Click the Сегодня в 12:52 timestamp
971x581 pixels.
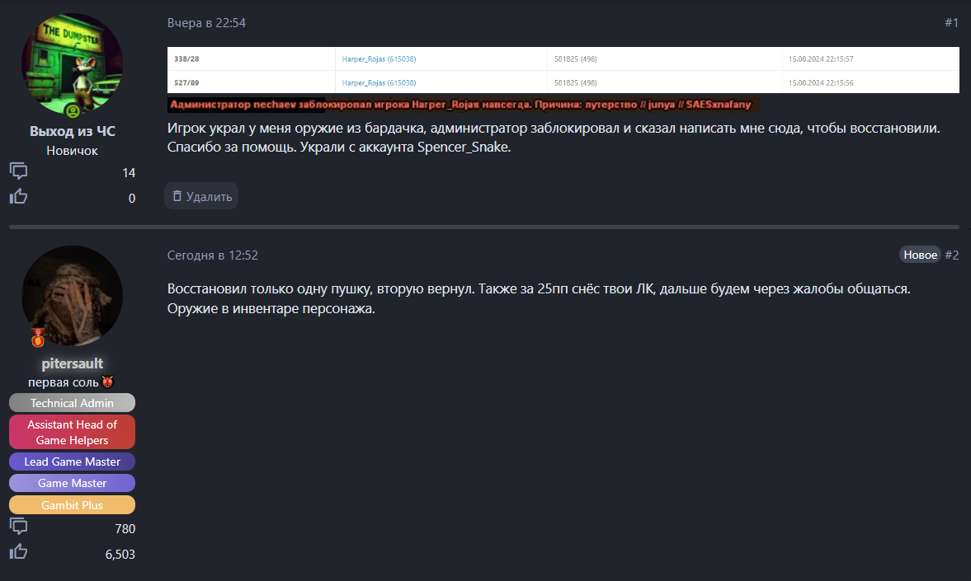[213, 255]
